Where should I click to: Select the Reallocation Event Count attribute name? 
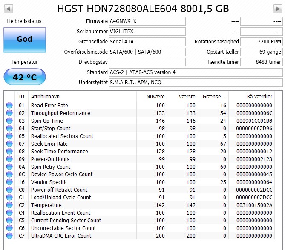coord(61,213)
